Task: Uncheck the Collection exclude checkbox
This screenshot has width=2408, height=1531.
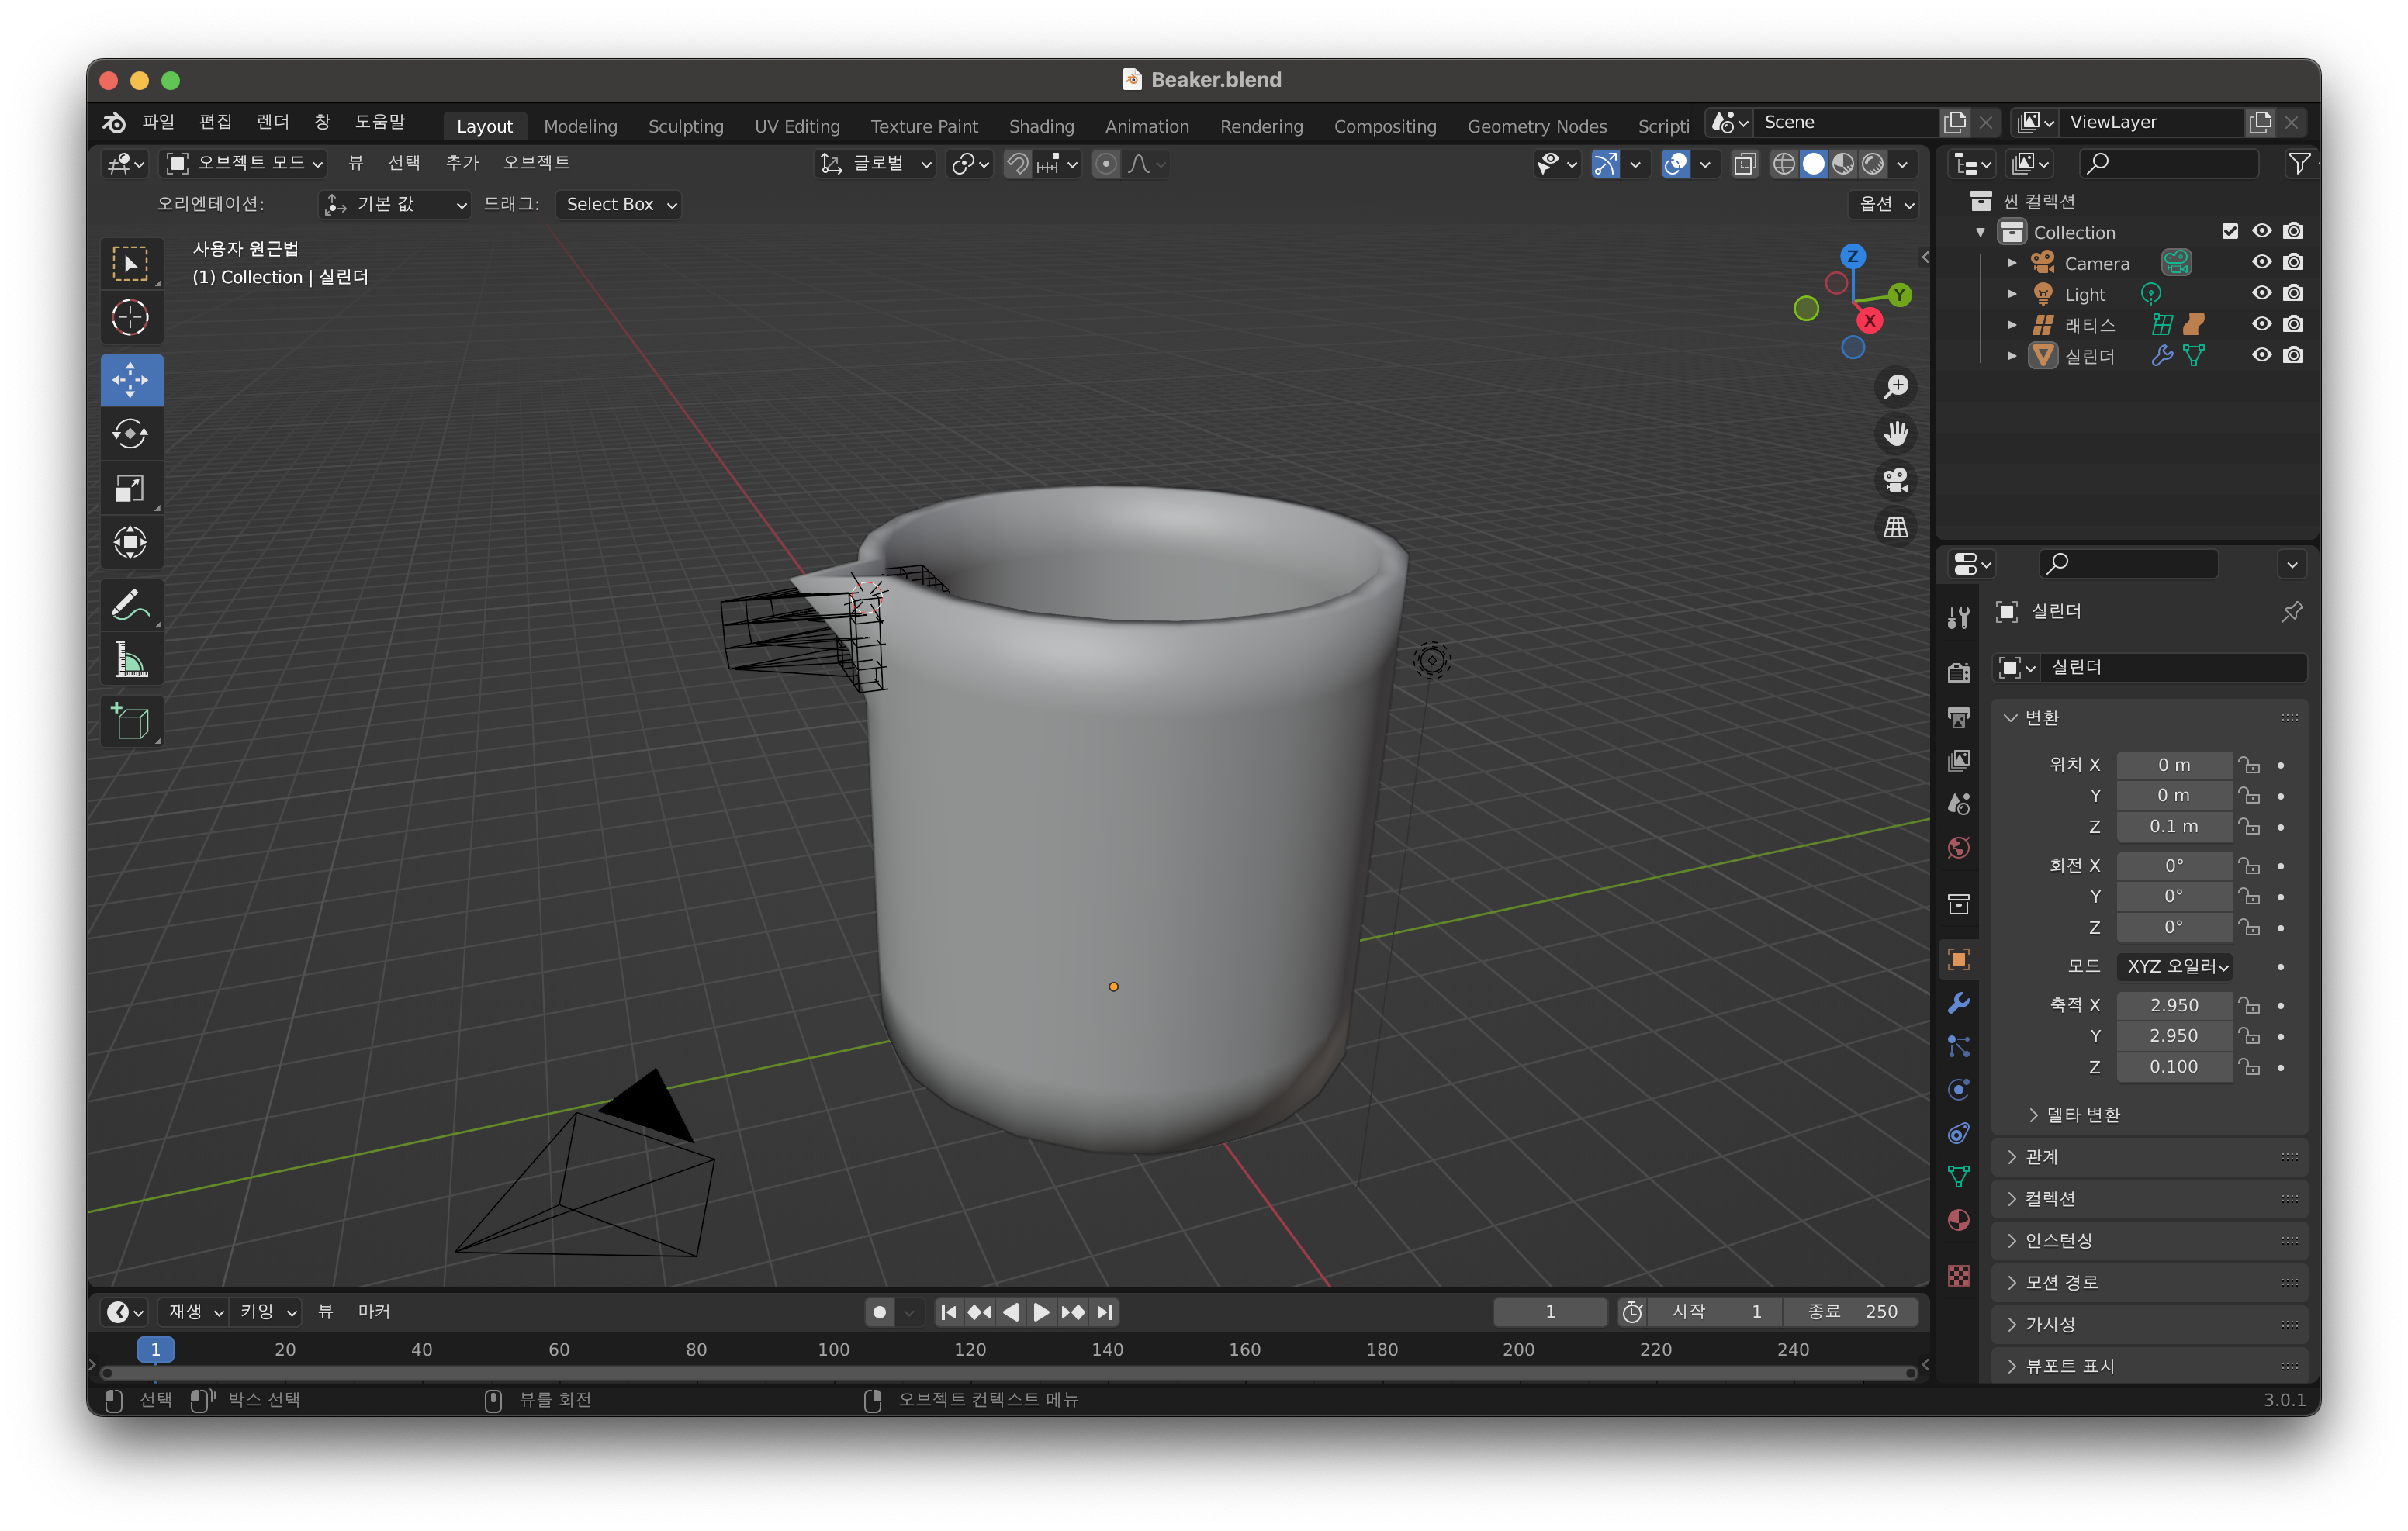Action: (2229, 232)
